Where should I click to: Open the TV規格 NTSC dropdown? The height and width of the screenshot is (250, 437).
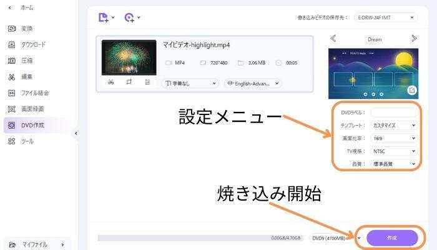click(393, 151)
